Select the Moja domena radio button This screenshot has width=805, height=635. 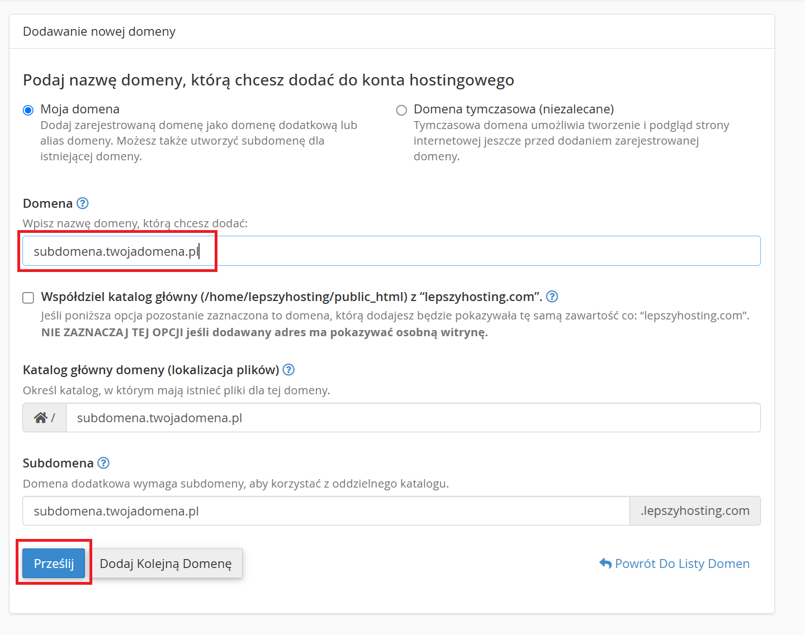28,110
